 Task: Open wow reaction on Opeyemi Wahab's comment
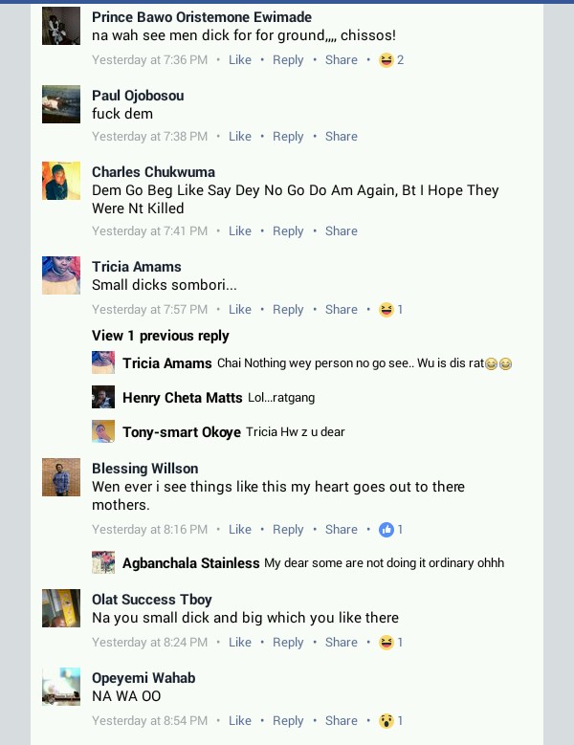[390, 721]
